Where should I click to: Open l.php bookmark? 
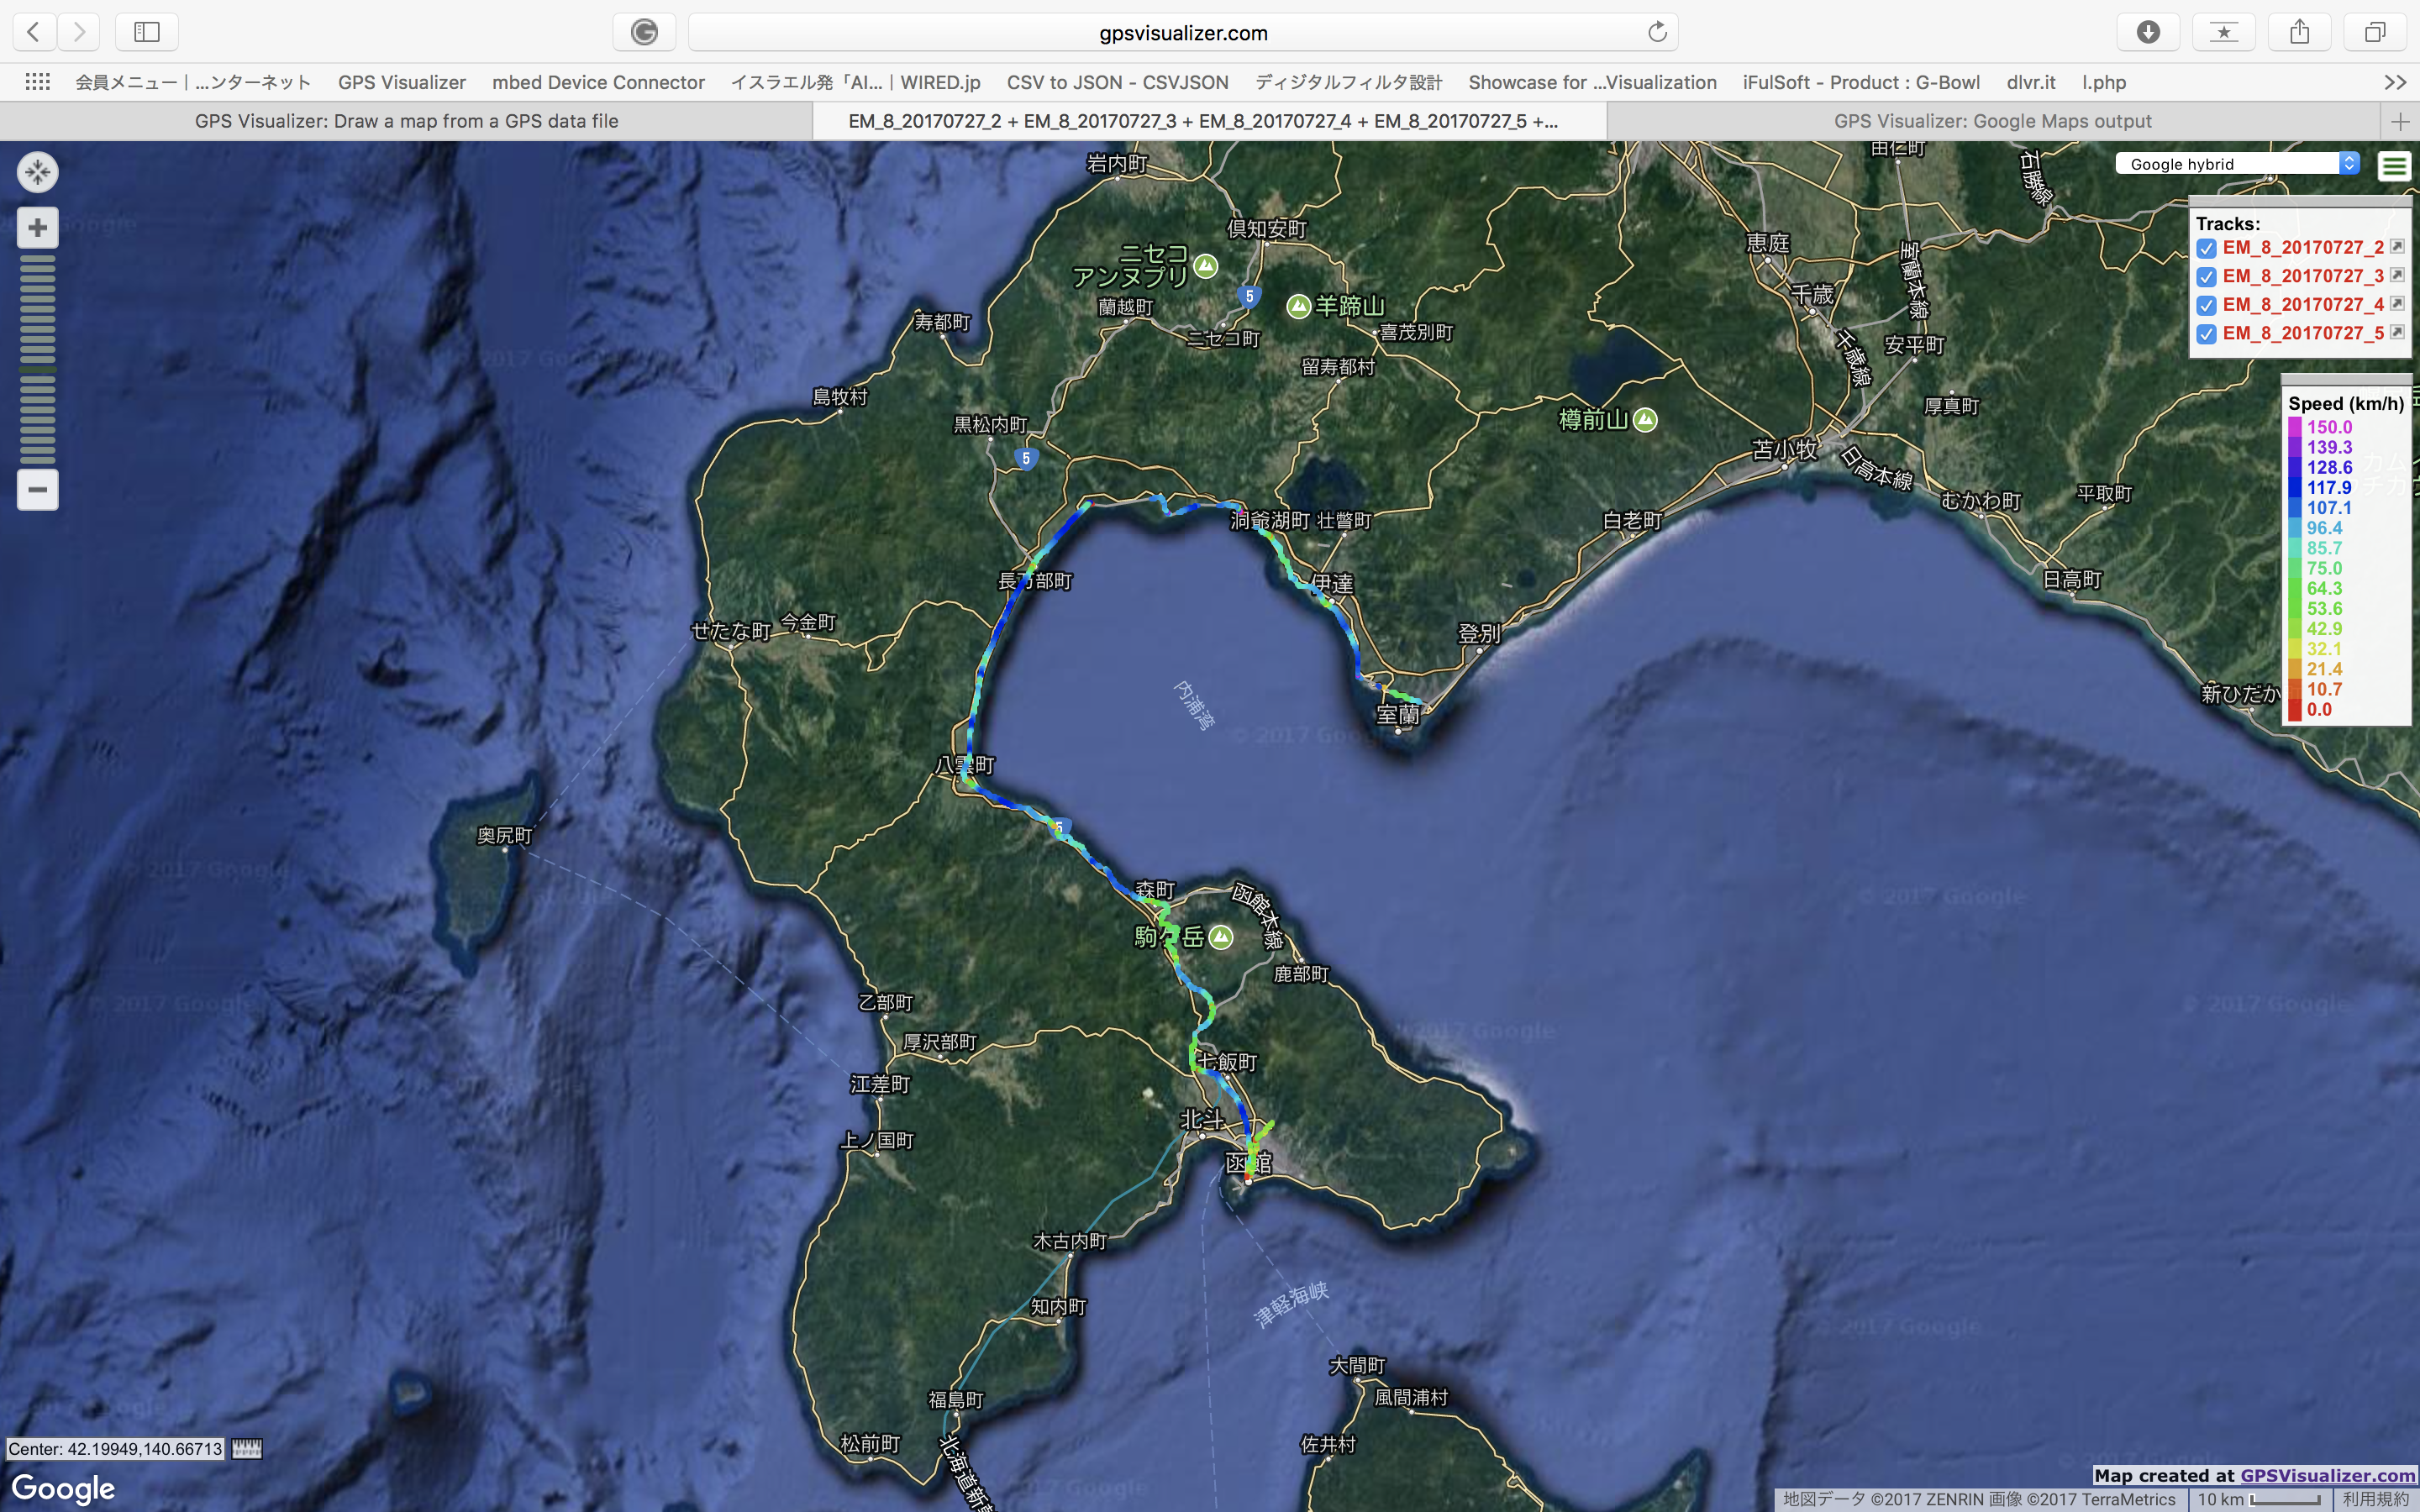point(2104,82)
